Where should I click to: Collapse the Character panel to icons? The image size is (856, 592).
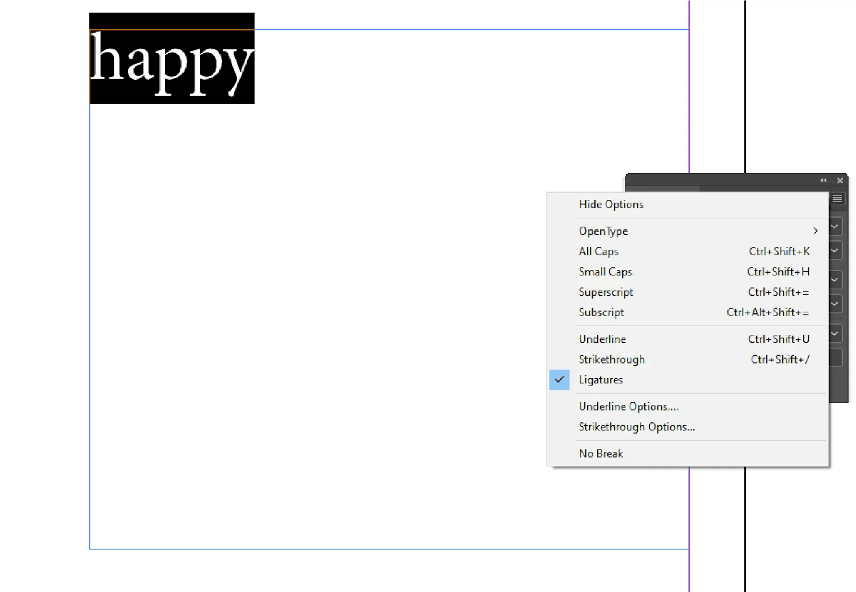[823, 180]
